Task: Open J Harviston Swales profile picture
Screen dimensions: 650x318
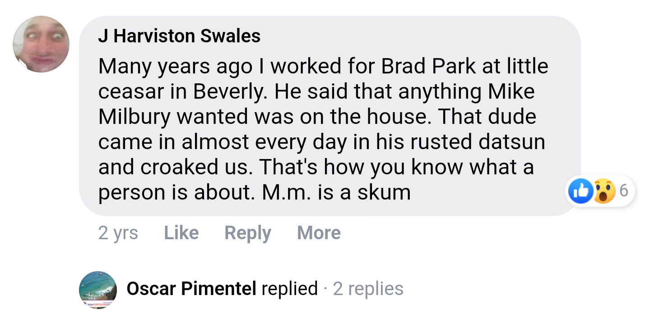Action: tap(41, 44)
